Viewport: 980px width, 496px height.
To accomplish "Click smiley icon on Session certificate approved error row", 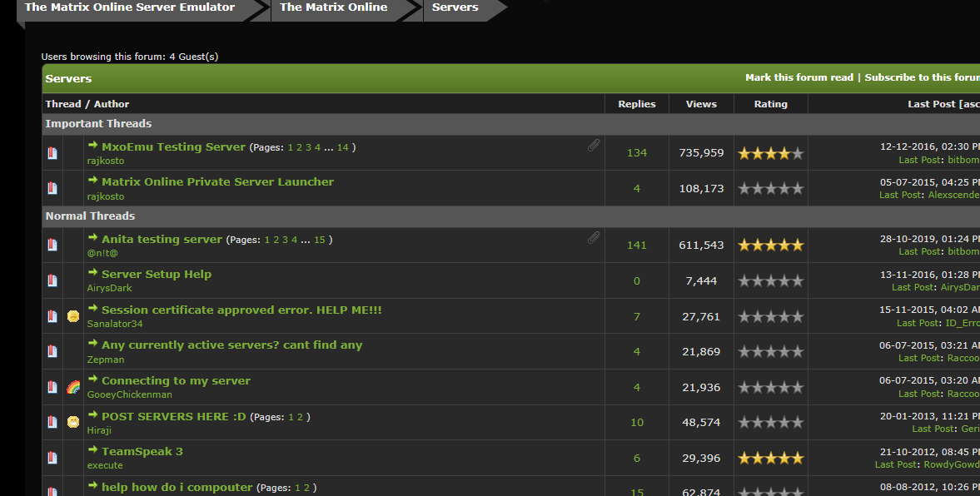I will coord(73,316).
